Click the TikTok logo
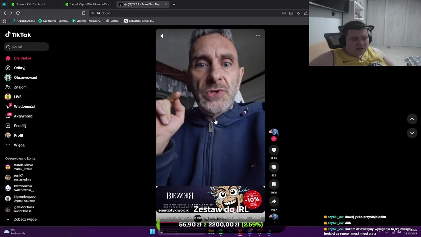The width and height of the screenshot is (421, 237). [18, 35]
